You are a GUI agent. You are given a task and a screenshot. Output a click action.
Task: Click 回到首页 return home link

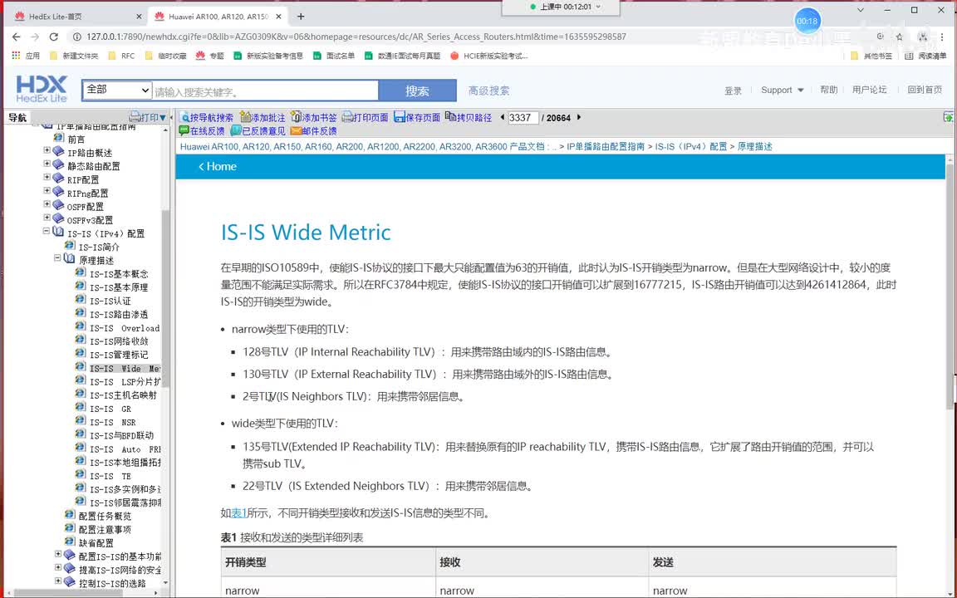click(x=924, y=90)
